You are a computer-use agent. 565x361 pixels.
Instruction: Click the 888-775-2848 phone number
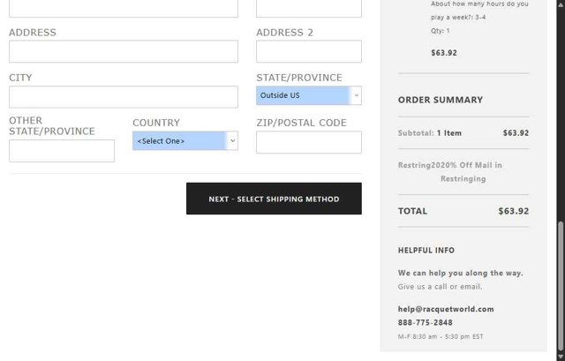click(x=426, y=322)
